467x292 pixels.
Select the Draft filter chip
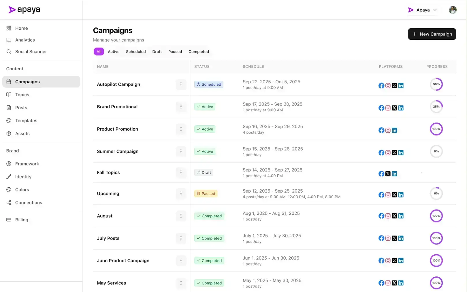pos(157,52)
